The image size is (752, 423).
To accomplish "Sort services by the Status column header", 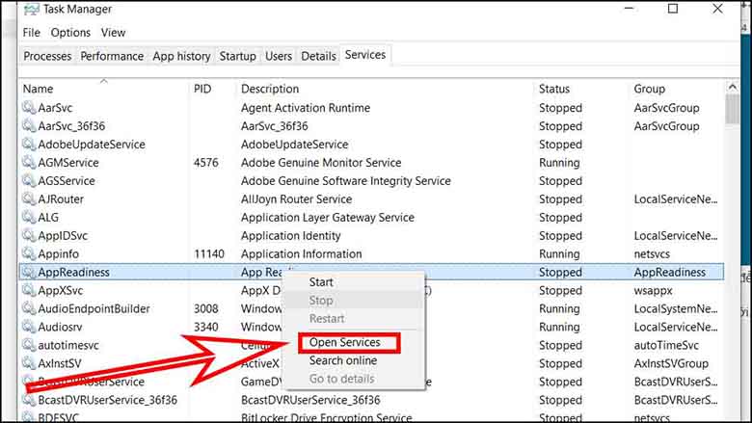I will [x=554, y=89].
